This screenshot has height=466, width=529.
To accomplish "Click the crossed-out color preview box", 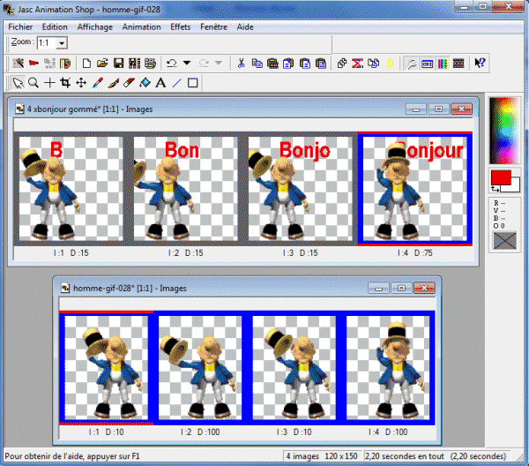I will pyautogui.click(x=504, y=240).
